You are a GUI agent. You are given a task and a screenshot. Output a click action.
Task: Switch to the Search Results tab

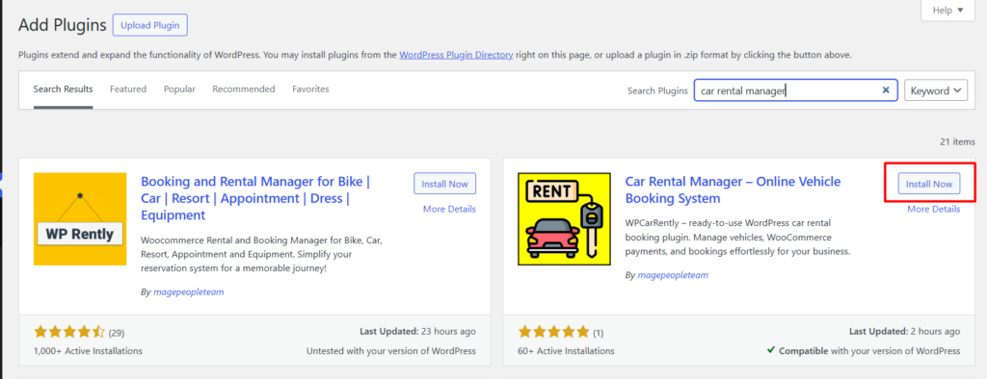click(63, 89)
